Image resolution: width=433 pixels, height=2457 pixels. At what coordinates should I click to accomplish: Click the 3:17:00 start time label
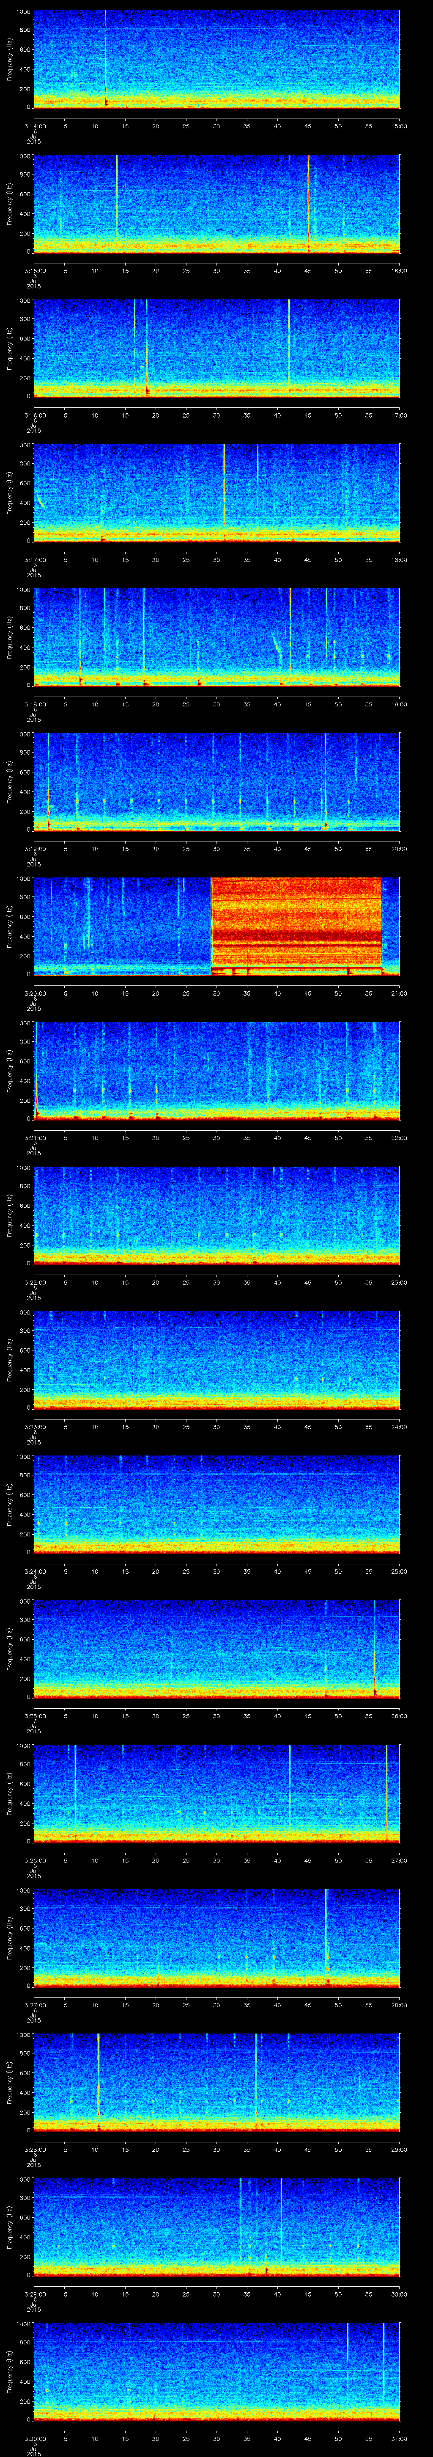pyautogui.click(x=35, y=559)
